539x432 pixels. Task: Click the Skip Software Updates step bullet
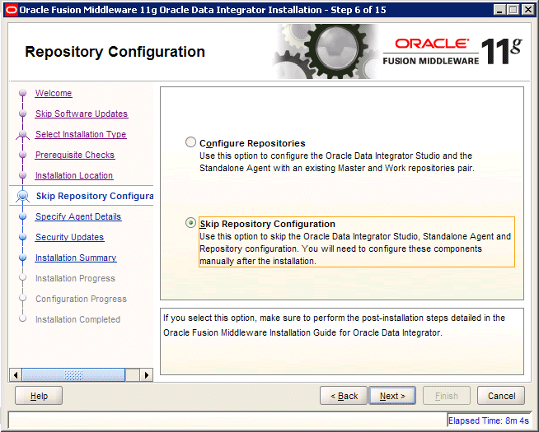[x=23, y=114]
